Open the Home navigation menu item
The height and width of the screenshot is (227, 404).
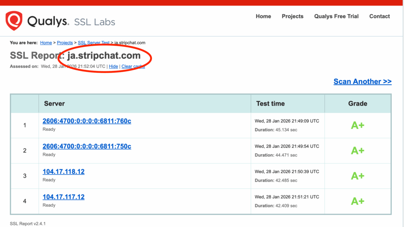pyautogui.click(x=263, y=16)
